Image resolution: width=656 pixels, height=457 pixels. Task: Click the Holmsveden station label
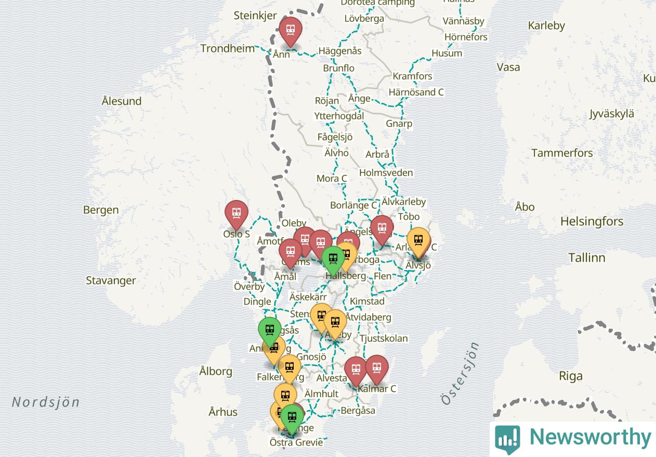(386, 172)
